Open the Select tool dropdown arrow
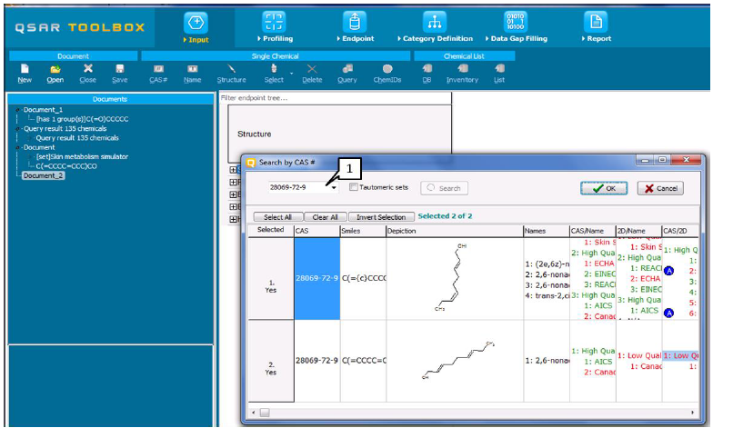 (292, 74)
